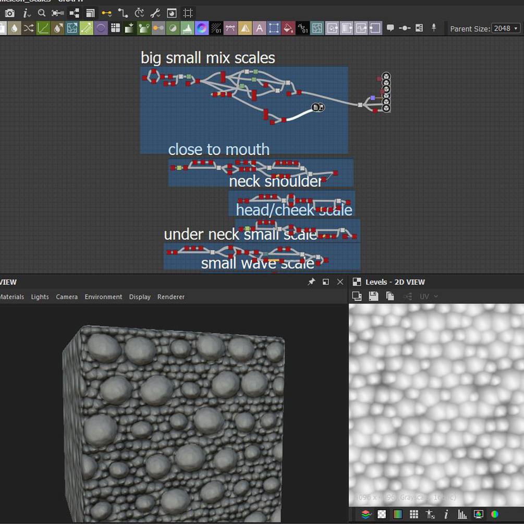Add the Output node icon
Image resolution: width=524 pixels, height=524 pixels.
pos(375,28)
